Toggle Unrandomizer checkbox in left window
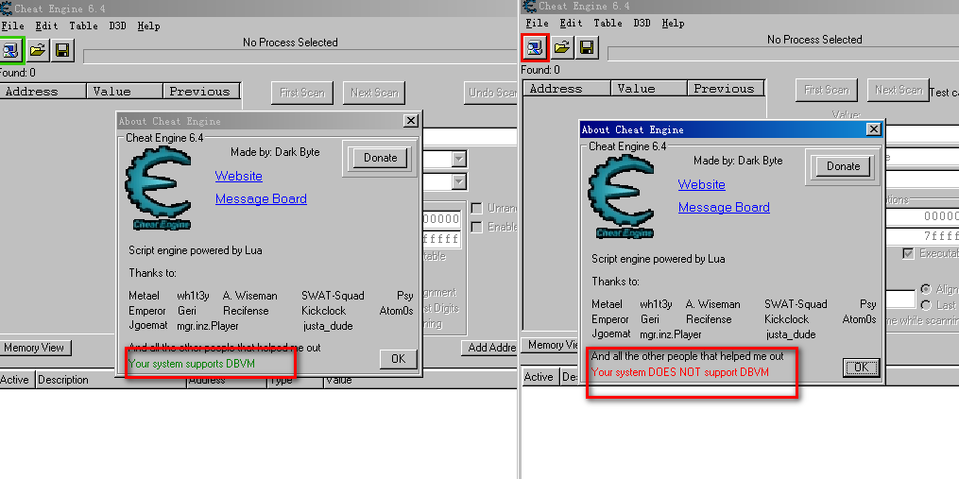This screenshot has height=479, width=959. pos(476,209)
